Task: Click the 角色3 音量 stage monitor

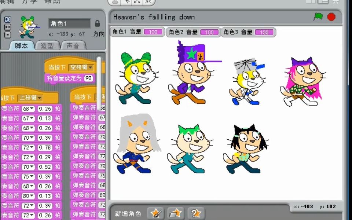Action: coord(248,32)
